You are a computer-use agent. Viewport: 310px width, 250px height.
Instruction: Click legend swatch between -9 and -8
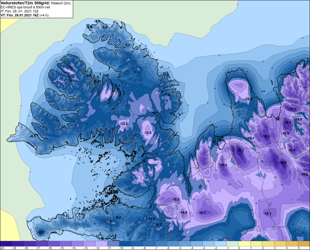coord(137,244)
